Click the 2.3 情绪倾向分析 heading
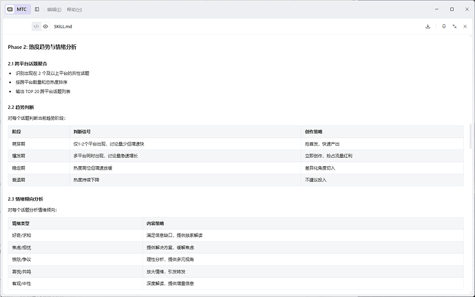This screenshot has height=297, width=475. tap(25, 199)
